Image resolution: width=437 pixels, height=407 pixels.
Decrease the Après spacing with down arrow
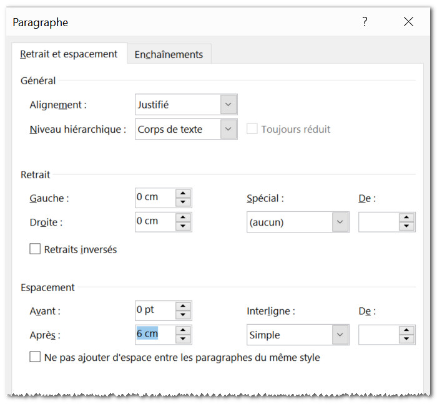click(183, 339)
